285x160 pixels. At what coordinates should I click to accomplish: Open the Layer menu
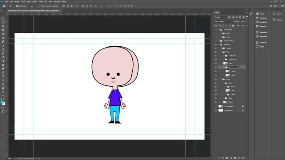[23, 2]
